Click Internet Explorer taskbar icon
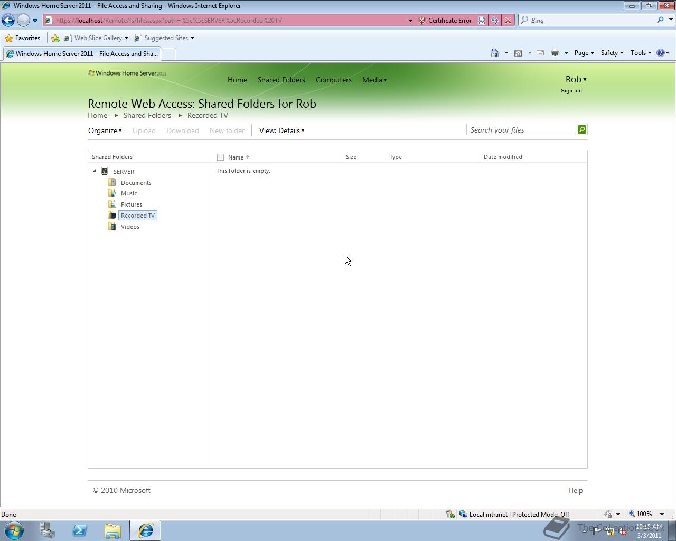The image size is (676, 541). click(x=145, y=530)
